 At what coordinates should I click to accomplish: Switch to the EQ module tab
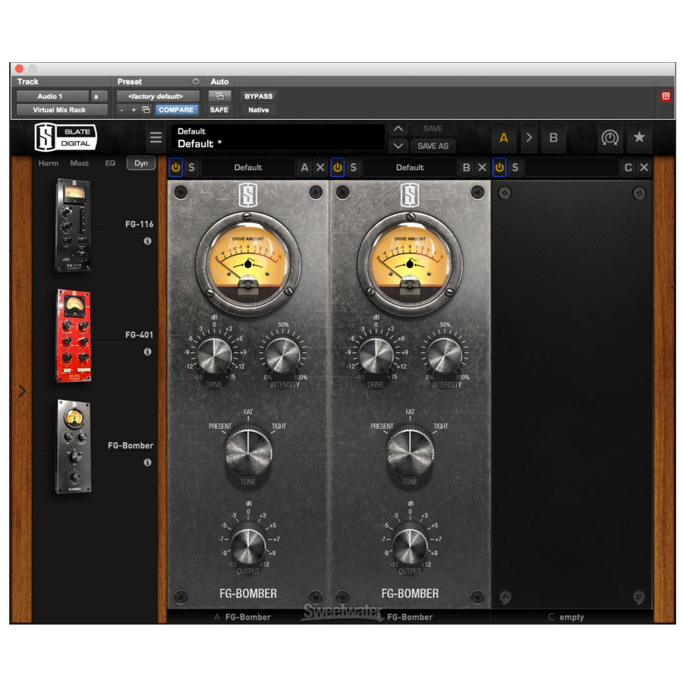tap(110, 163)
